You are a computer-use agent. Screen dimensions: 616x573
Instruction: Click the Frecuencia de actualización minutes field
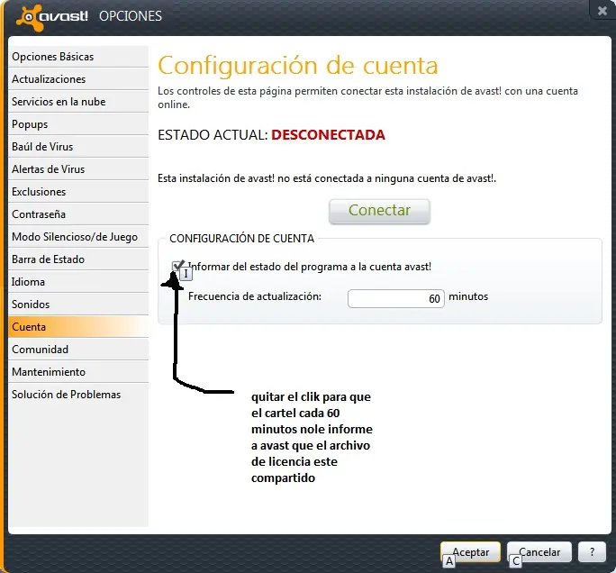[x=396, y=299]
